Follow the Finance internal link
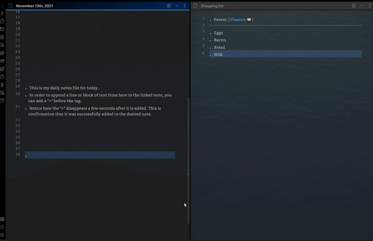The height and width of the screenshot is (241, 373). 237,19
